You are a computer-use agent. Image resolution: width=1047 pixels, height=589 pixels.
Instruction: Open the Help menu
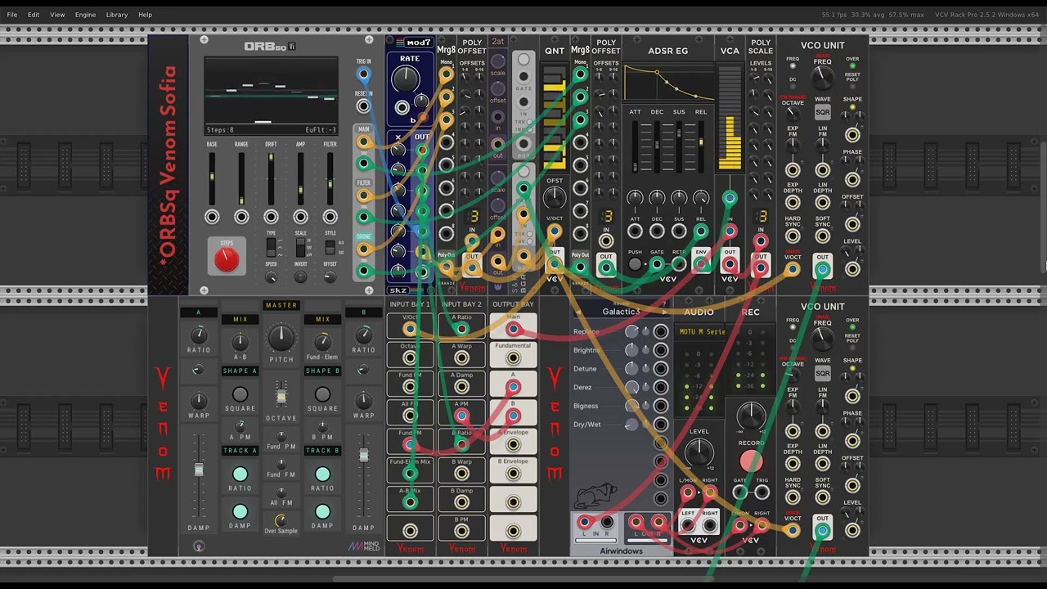tap(145, 15)
